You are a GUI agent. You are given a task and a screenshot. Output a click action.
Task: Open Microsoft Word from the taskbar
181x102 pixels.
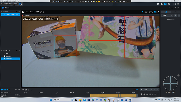[x=126, y=100]
